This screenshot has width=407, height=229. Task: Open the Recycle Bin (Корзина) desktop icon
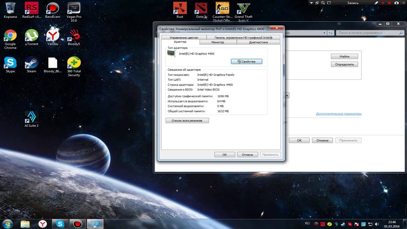click(x=10, y=10)
